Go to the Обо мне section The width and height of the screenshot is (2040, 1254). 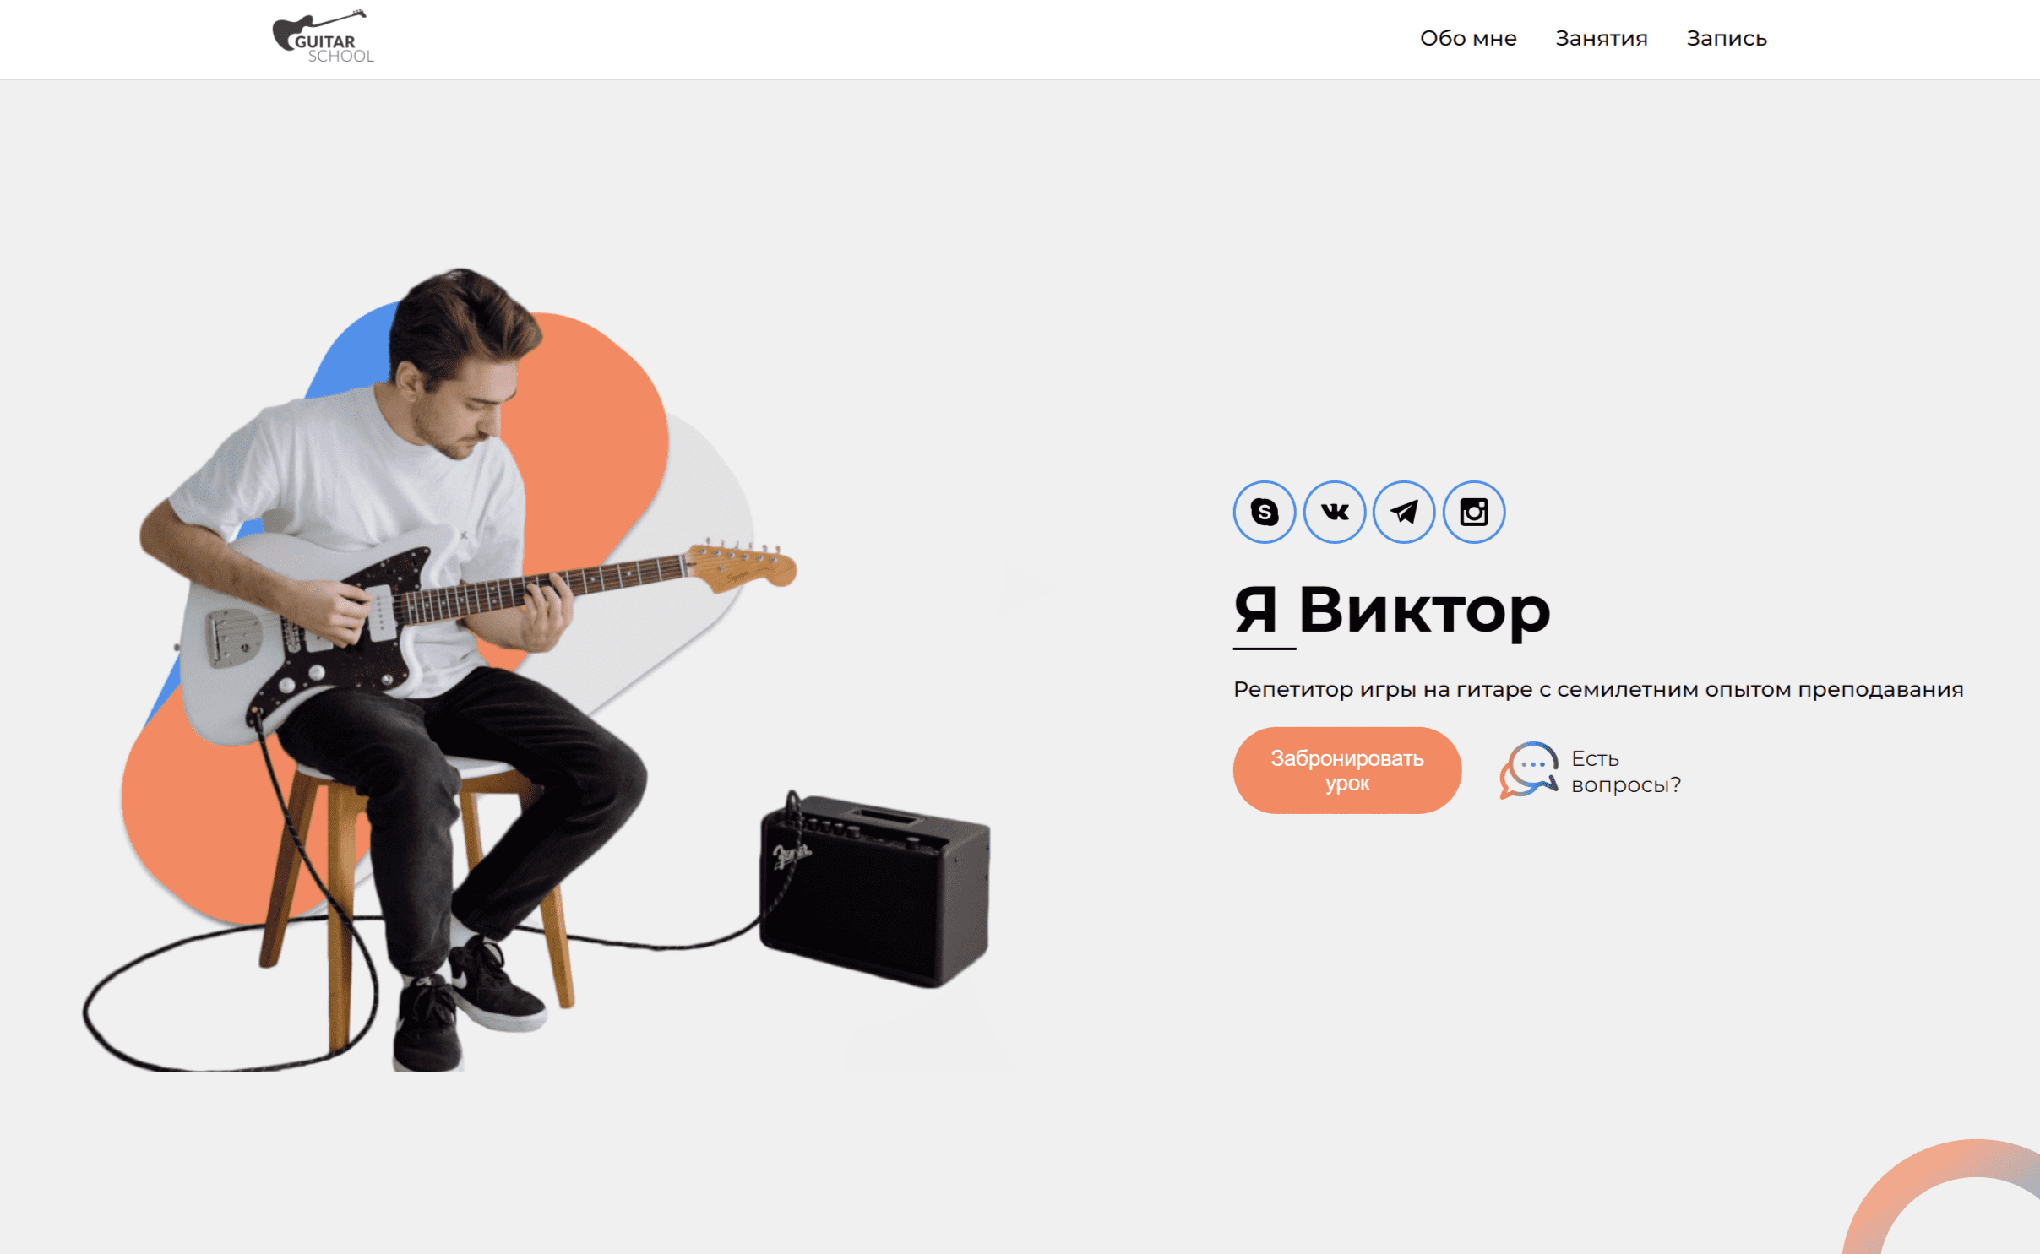1468,38
